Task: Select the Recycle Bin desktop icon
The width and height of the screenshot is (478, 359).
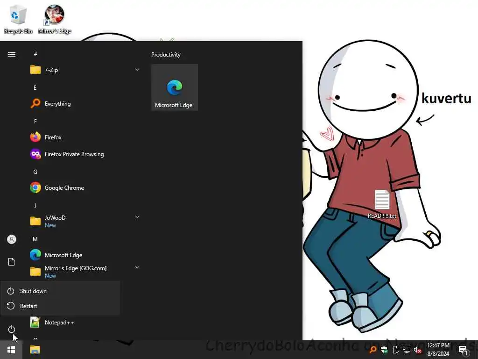Action: pos(18,19)
